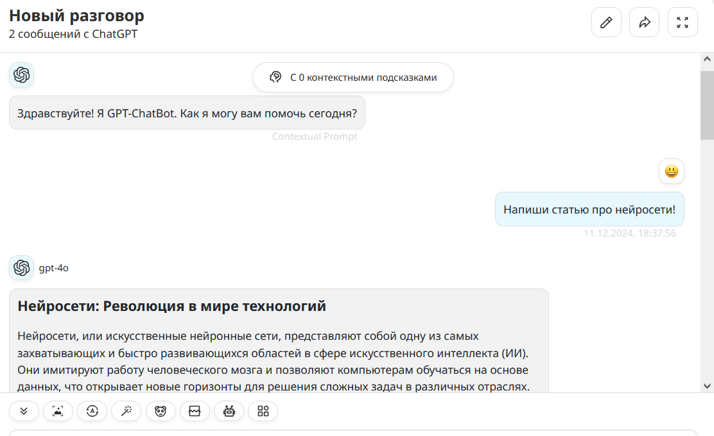
Task: Click the greeting message 'Здравствуйте! Я GPT-ChatBot'
Action: coord(187,113)
